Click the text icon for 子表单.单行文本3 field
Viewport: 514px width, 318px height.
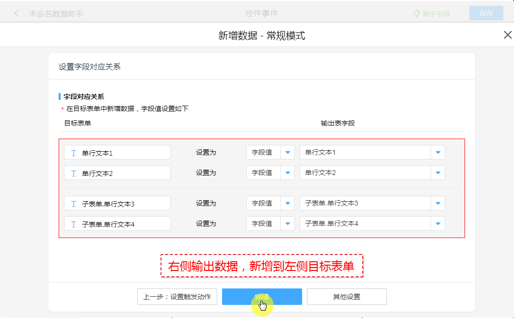click(x=74, y=204)
